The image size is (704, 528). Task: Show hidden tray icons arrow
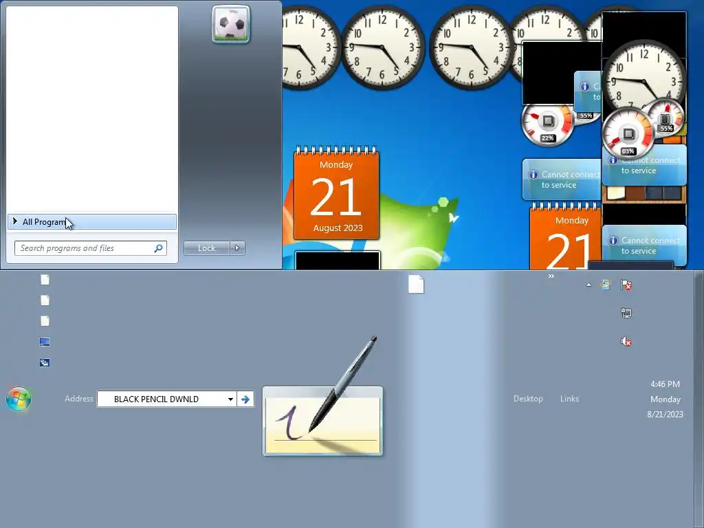[x=588, y=285]
